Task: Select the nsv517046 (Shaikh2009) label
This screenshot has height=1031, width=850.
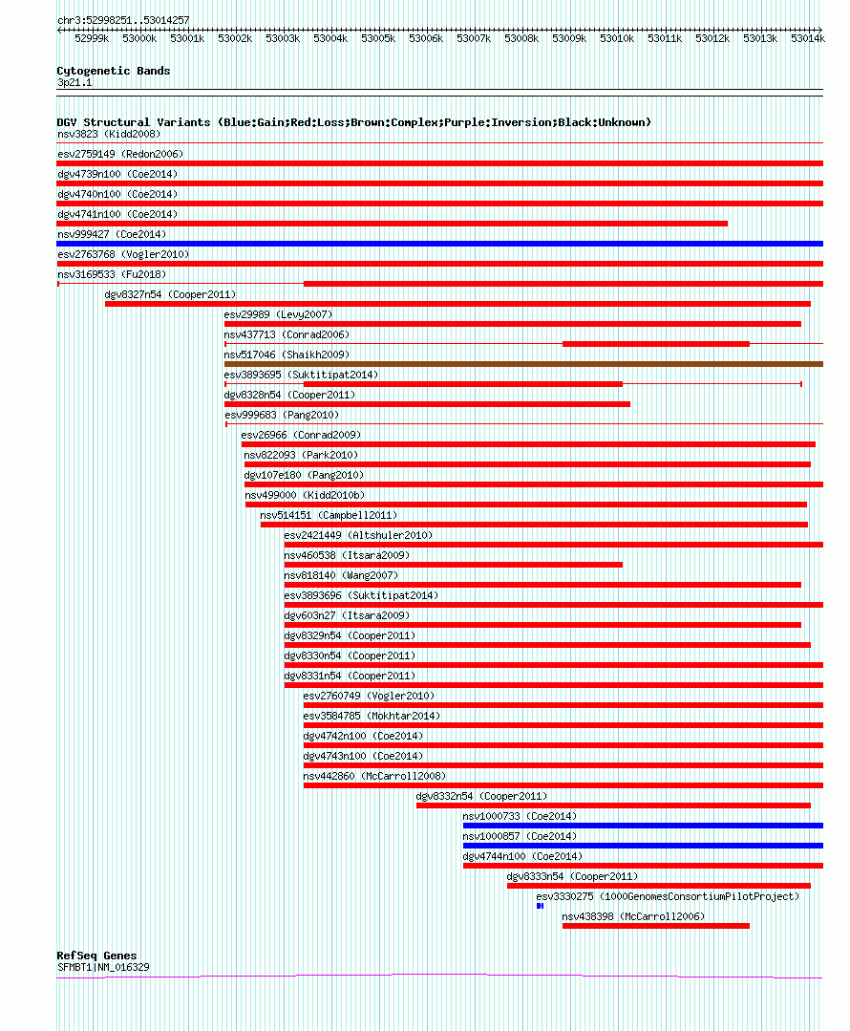Action: 287,354
